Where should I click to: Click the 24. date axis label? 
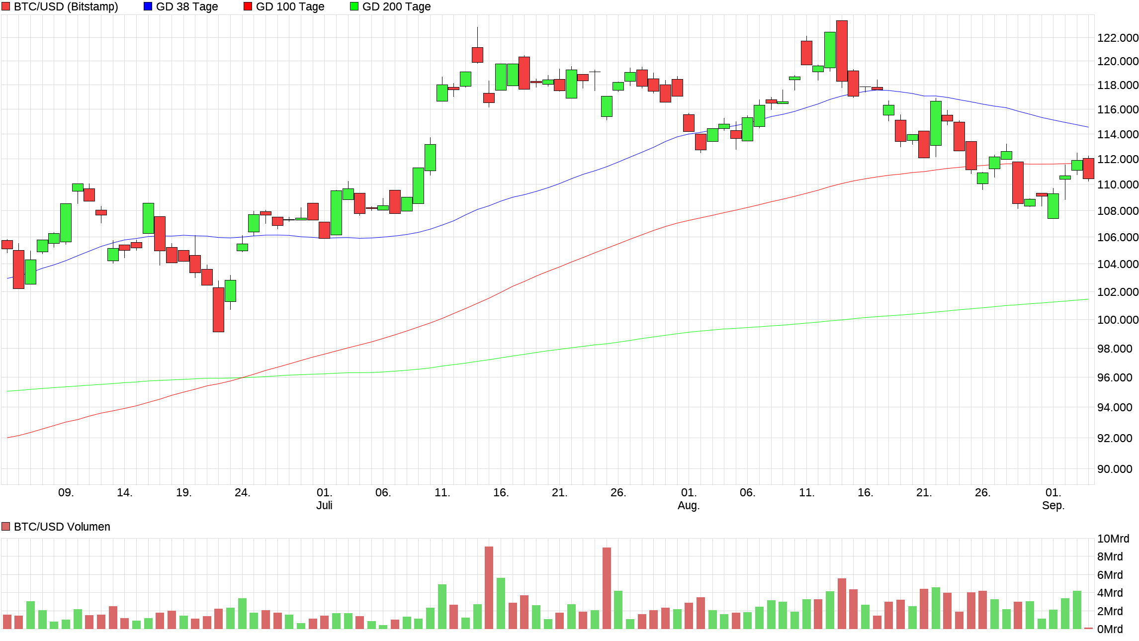pyautogui.click(x=242, y=492)
